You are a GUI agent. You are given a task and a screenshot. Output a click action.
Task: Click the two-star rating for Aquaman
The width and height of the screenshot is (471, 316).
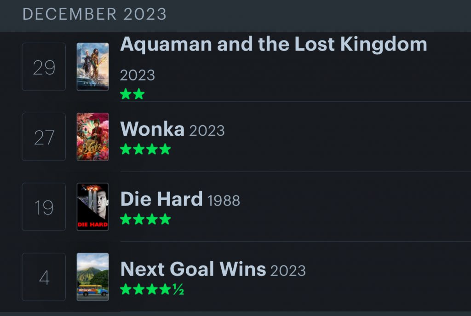[132, 94]
